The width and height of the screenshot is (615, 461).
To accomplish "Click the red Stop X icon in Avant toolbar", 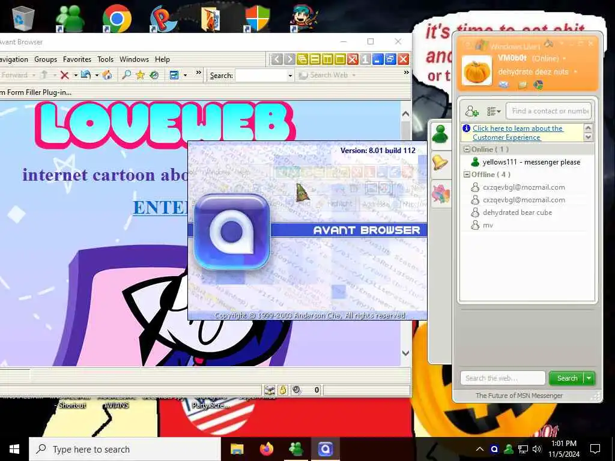I will pos(65,75).
